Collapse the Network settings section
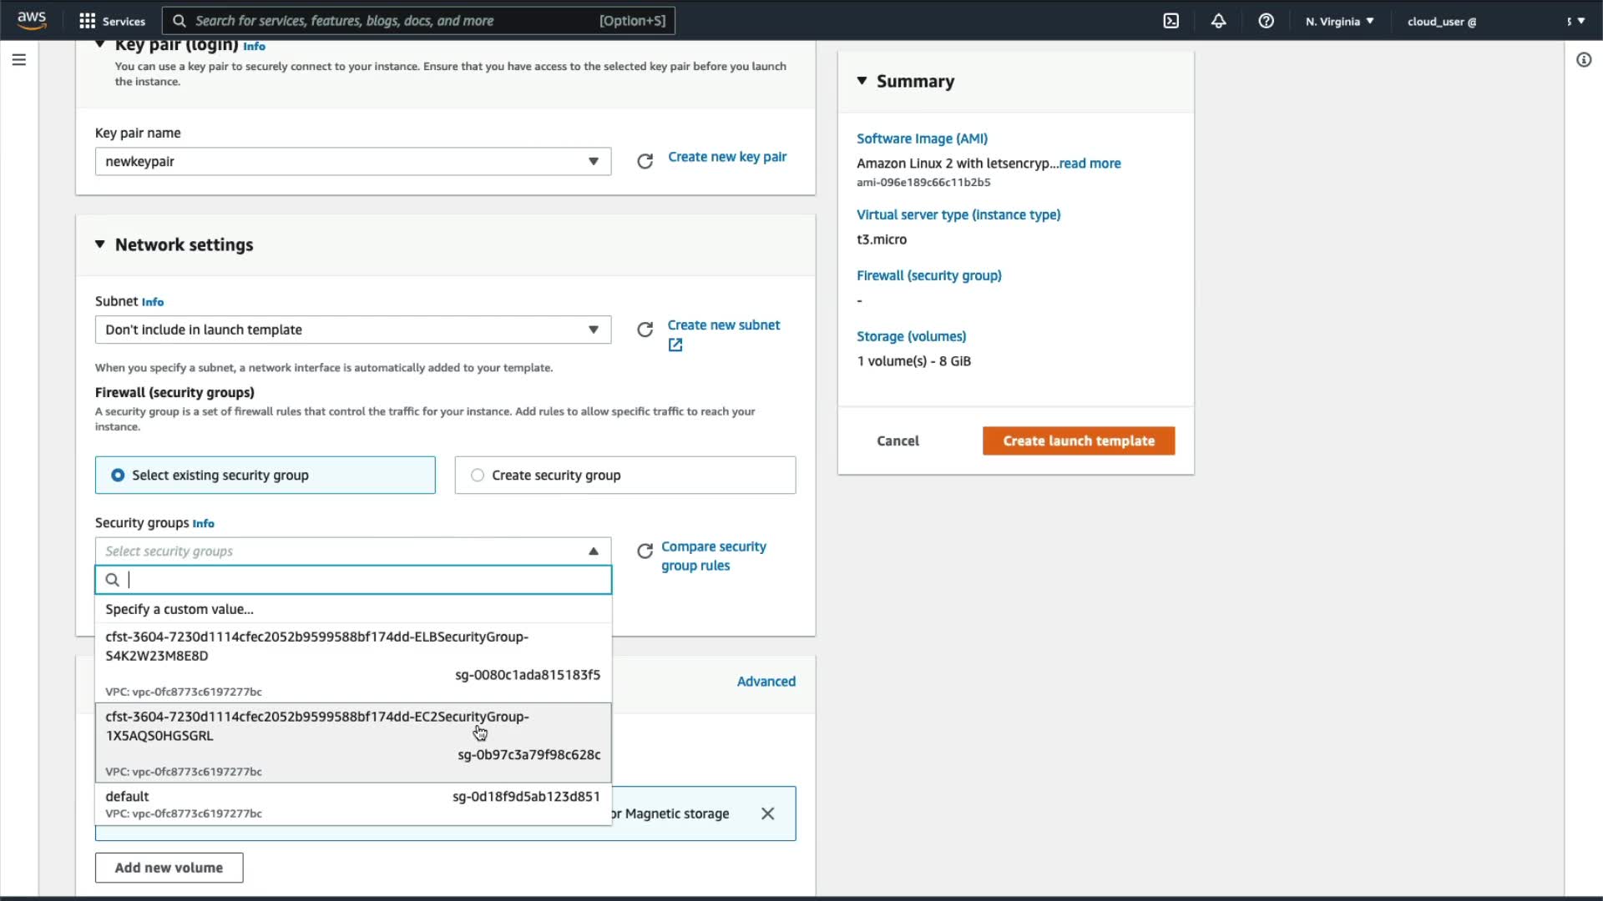 click(x=100, y=244)
